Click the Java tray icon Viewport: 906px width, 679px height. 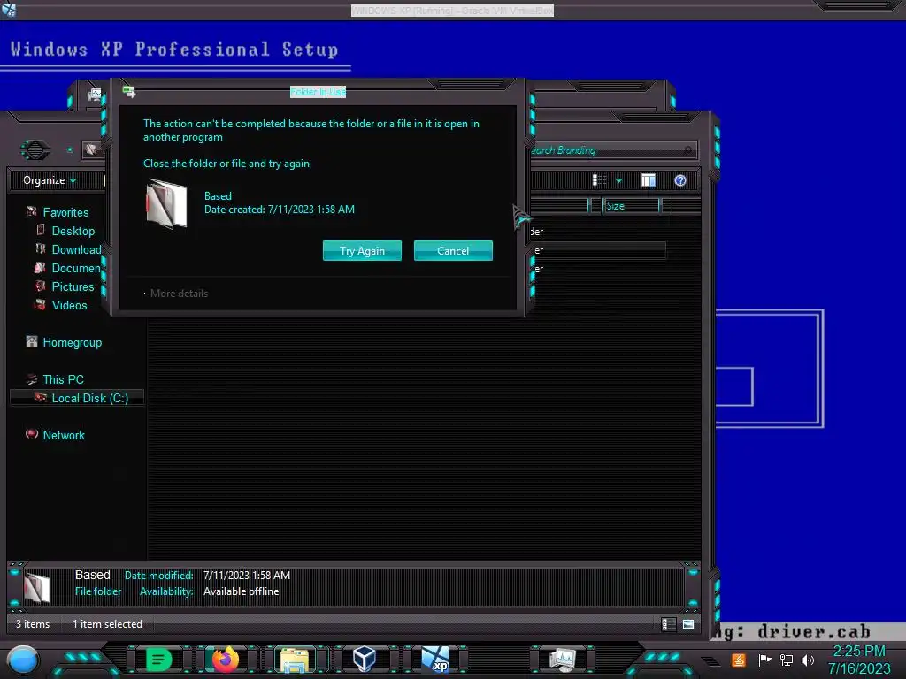739,660
